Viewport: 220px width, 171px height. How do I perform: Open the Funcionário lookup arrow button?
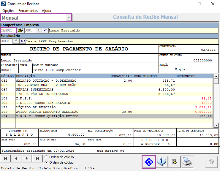point(16,41)
